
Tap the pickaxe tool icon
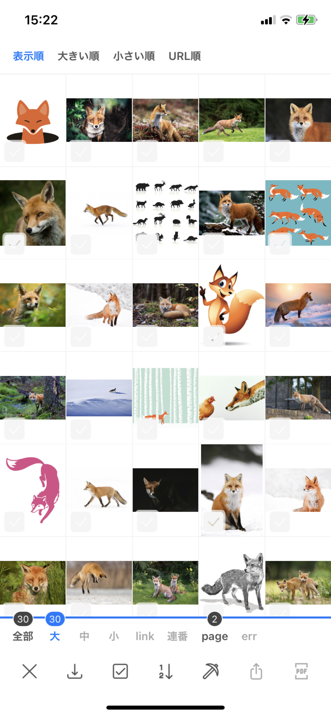pyautogui.click(x=211, y=672)
